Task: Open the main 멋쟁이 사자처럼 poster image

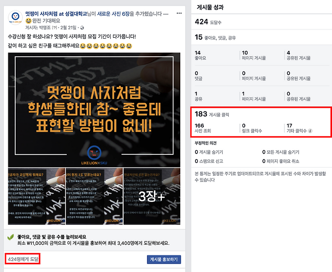Action: pyautogui.click(x=94, y=110)
